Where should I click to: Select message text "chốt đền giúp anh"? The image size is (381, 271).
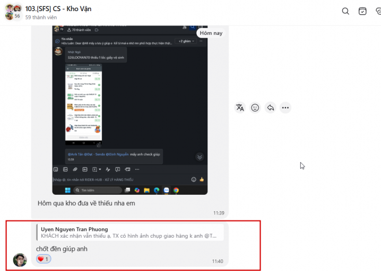pyautogui.click(x=62, y=249)
